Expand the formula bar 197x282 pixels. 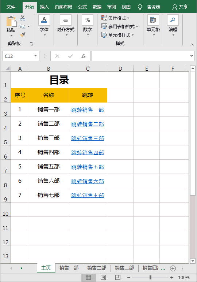192,56
